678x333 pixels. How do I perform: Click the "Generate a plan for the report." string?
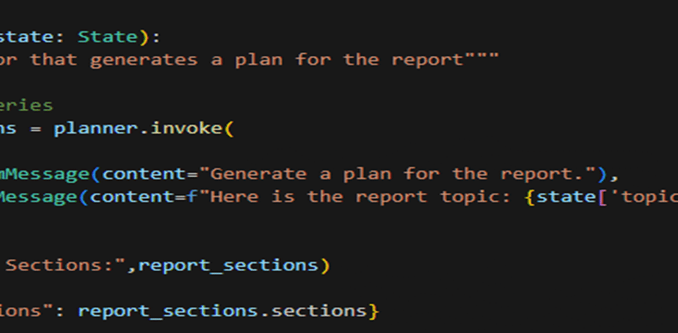[397, 174]
